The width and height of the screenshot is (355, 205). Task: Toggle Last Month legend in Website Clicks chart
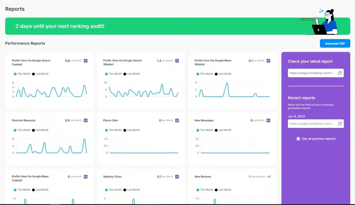tap(132, 190)
